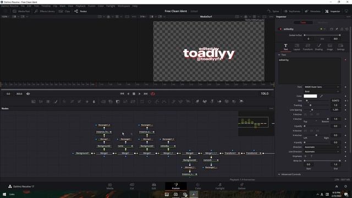Open the Bold font style dropdown
Image resolution: width=352 pixels, height=198 pixels.
(x=322, y=91)
